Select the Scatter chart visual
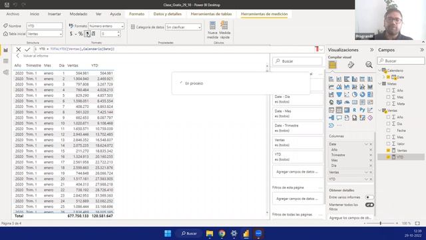 pos(347,95)
